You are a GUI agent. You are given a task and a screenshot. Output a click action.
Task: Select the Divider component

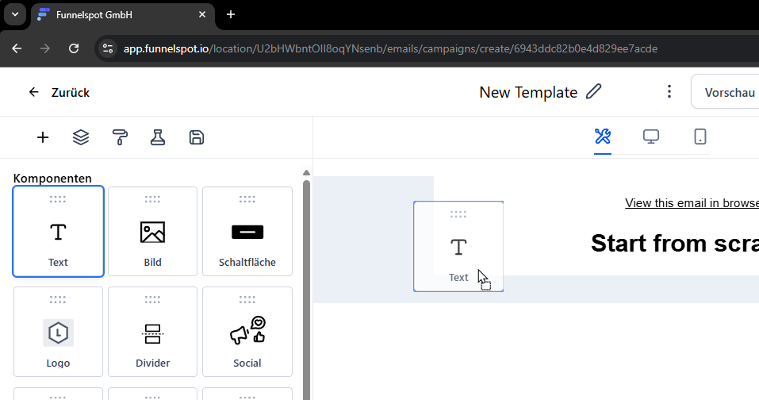(x=152, y=332)
